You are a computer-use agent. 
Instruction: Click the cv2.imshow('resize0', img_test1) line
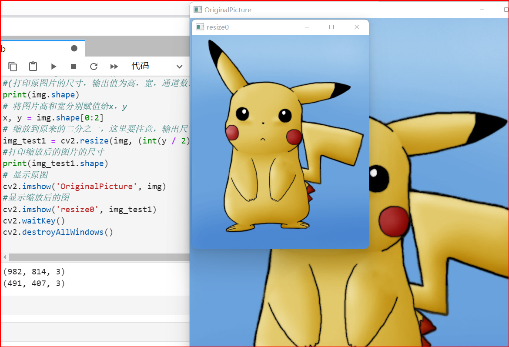pyautogui.click(x=80, y=209)
